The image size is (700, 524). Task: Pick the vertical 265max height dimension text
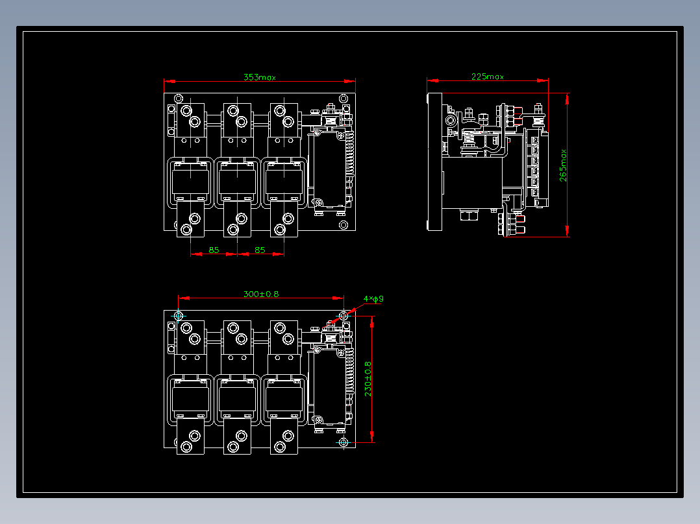(564, 165)
